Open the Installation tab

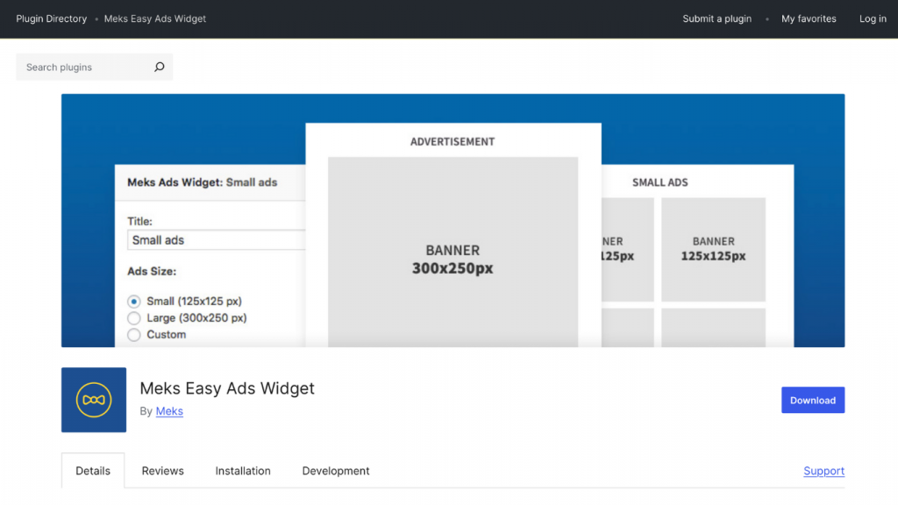[243, 471]
